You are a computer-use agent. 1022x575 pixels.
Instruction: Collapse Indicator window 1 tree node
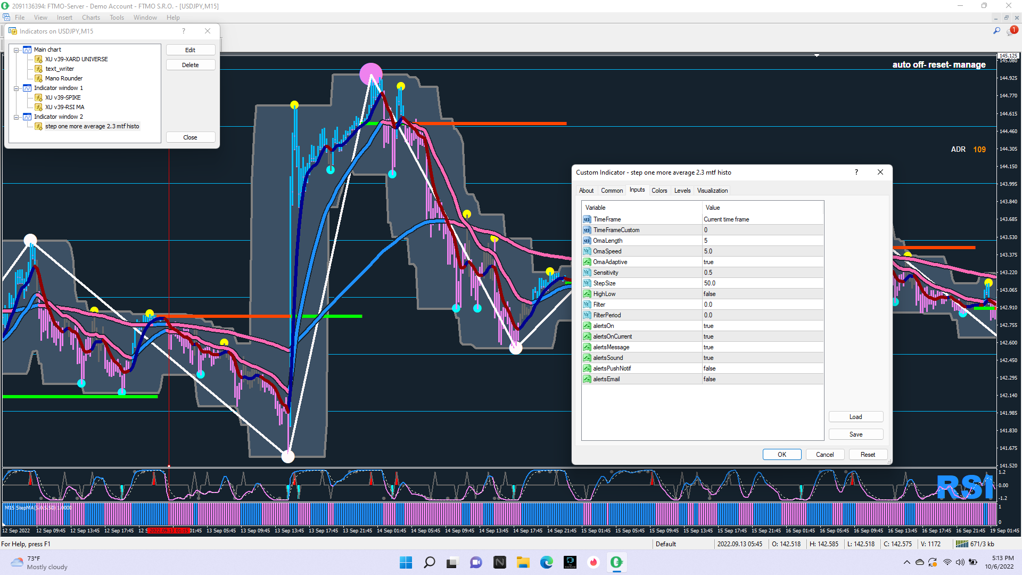[17, 88]
